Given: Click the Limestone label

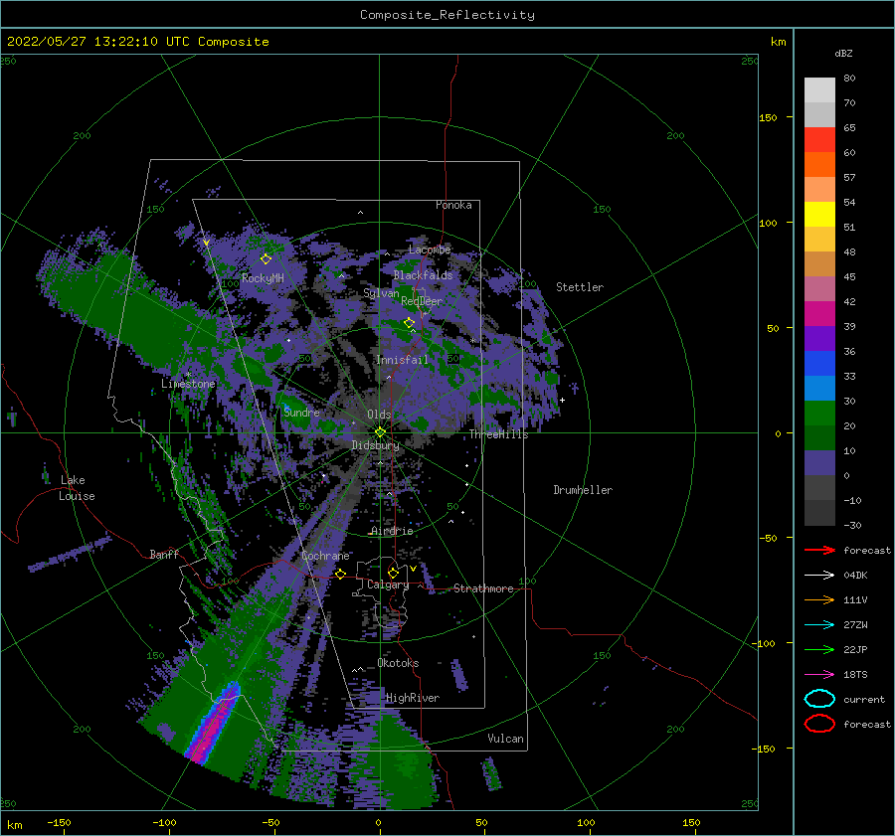Looking at the screenshot, I should [188, 384].
